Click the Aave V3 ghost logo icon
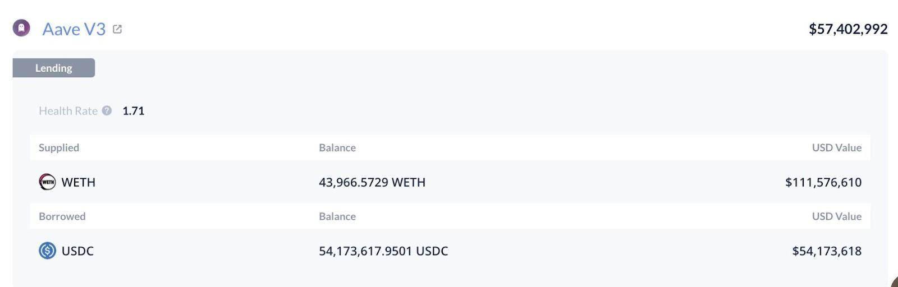 click(21, 28)
